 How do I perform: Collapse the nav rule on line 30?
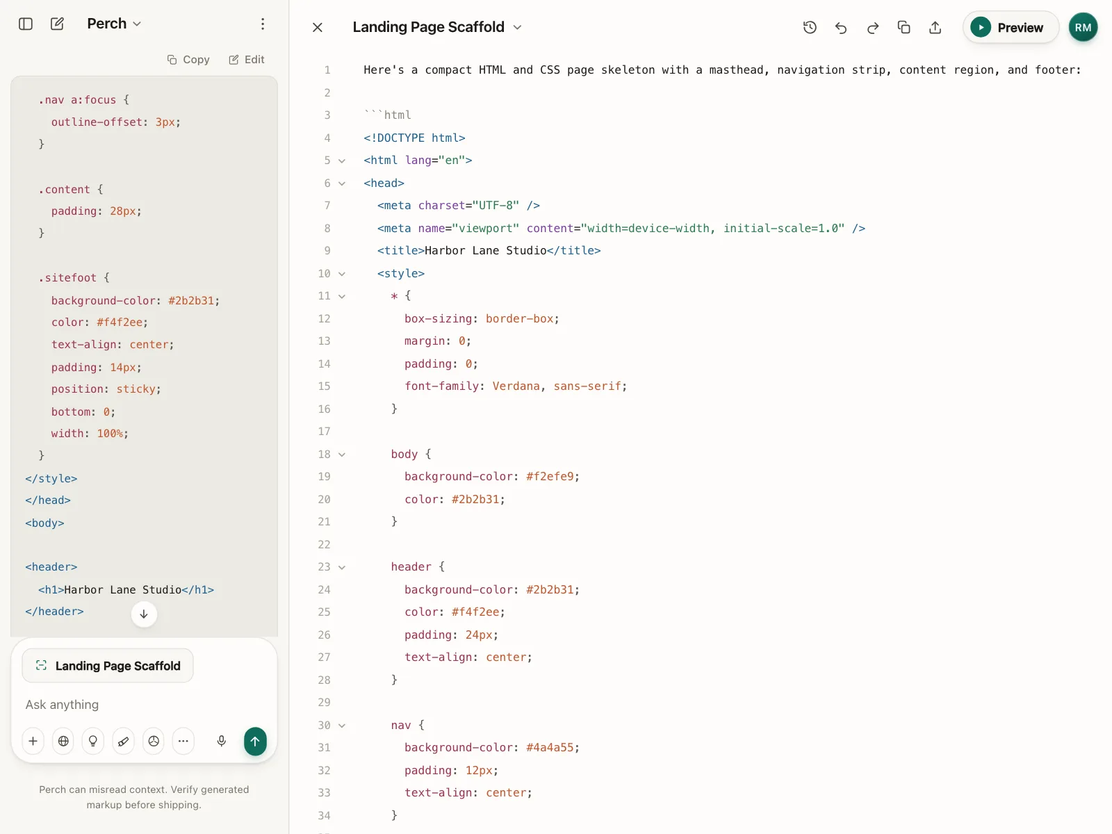pyautogui.click(x=342, y=726)
